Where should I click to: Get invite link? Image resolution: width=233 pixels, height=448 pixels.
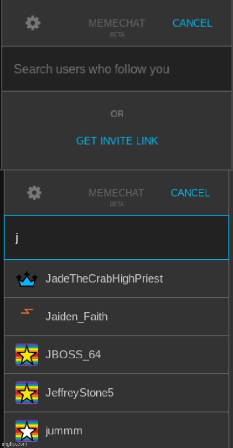(x=117, y=141)
